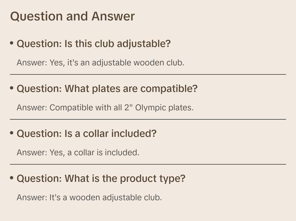
Task: Select the answer "Yes, it's an adjustable wooden club."
Action: [x=100, y=62]
